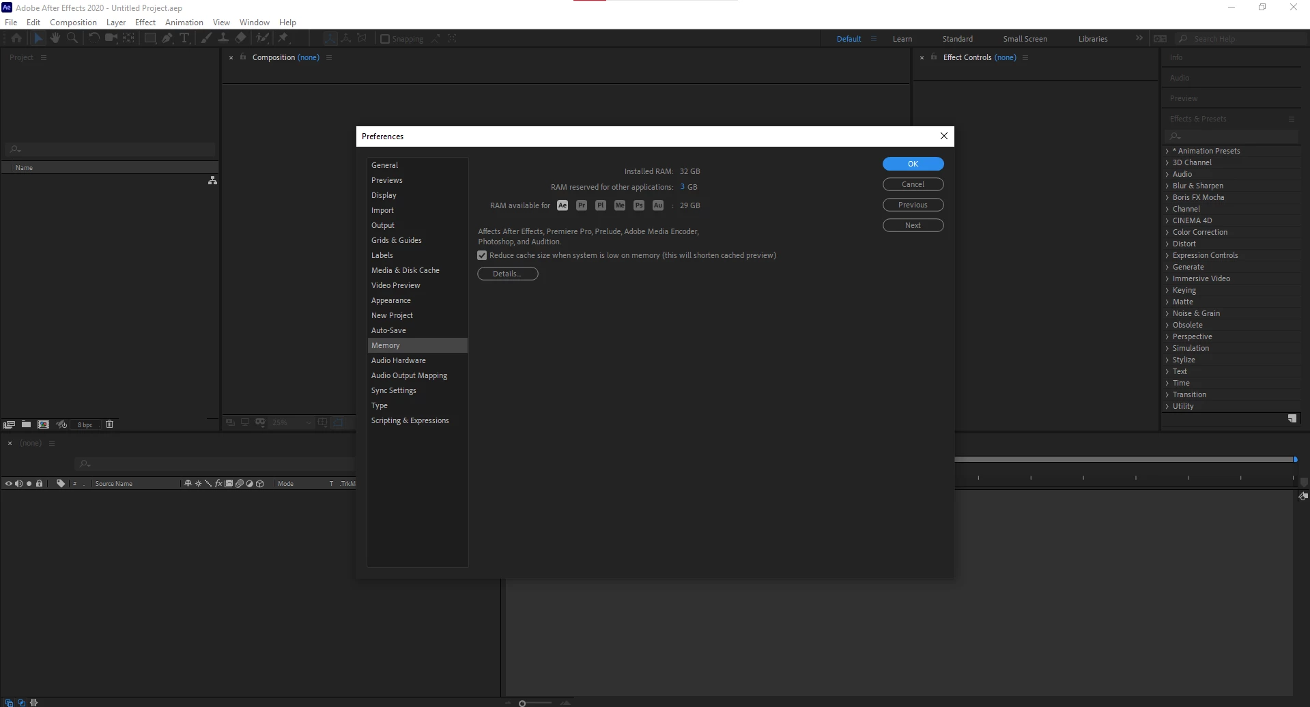Click the timeline time navigator bar
1310x707 pixels.
click(x=1125, y=459)
